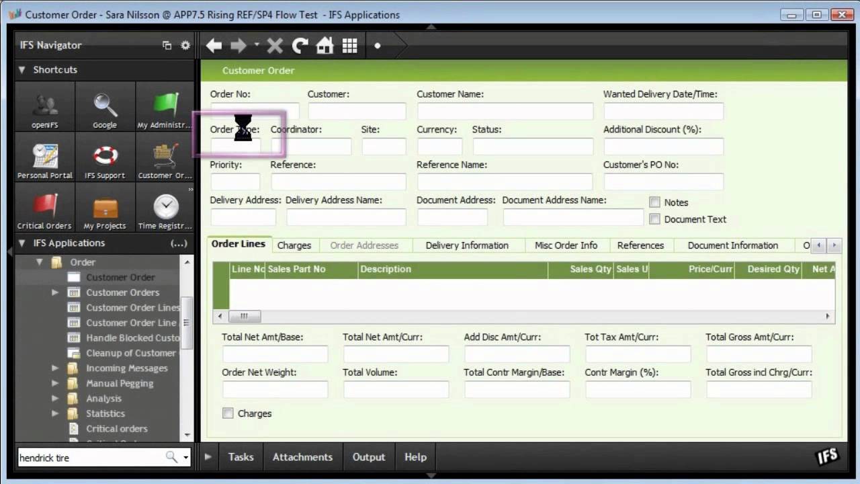Open navigator settings gear icon
The image size is (860, 484).
tap(185, 45)
